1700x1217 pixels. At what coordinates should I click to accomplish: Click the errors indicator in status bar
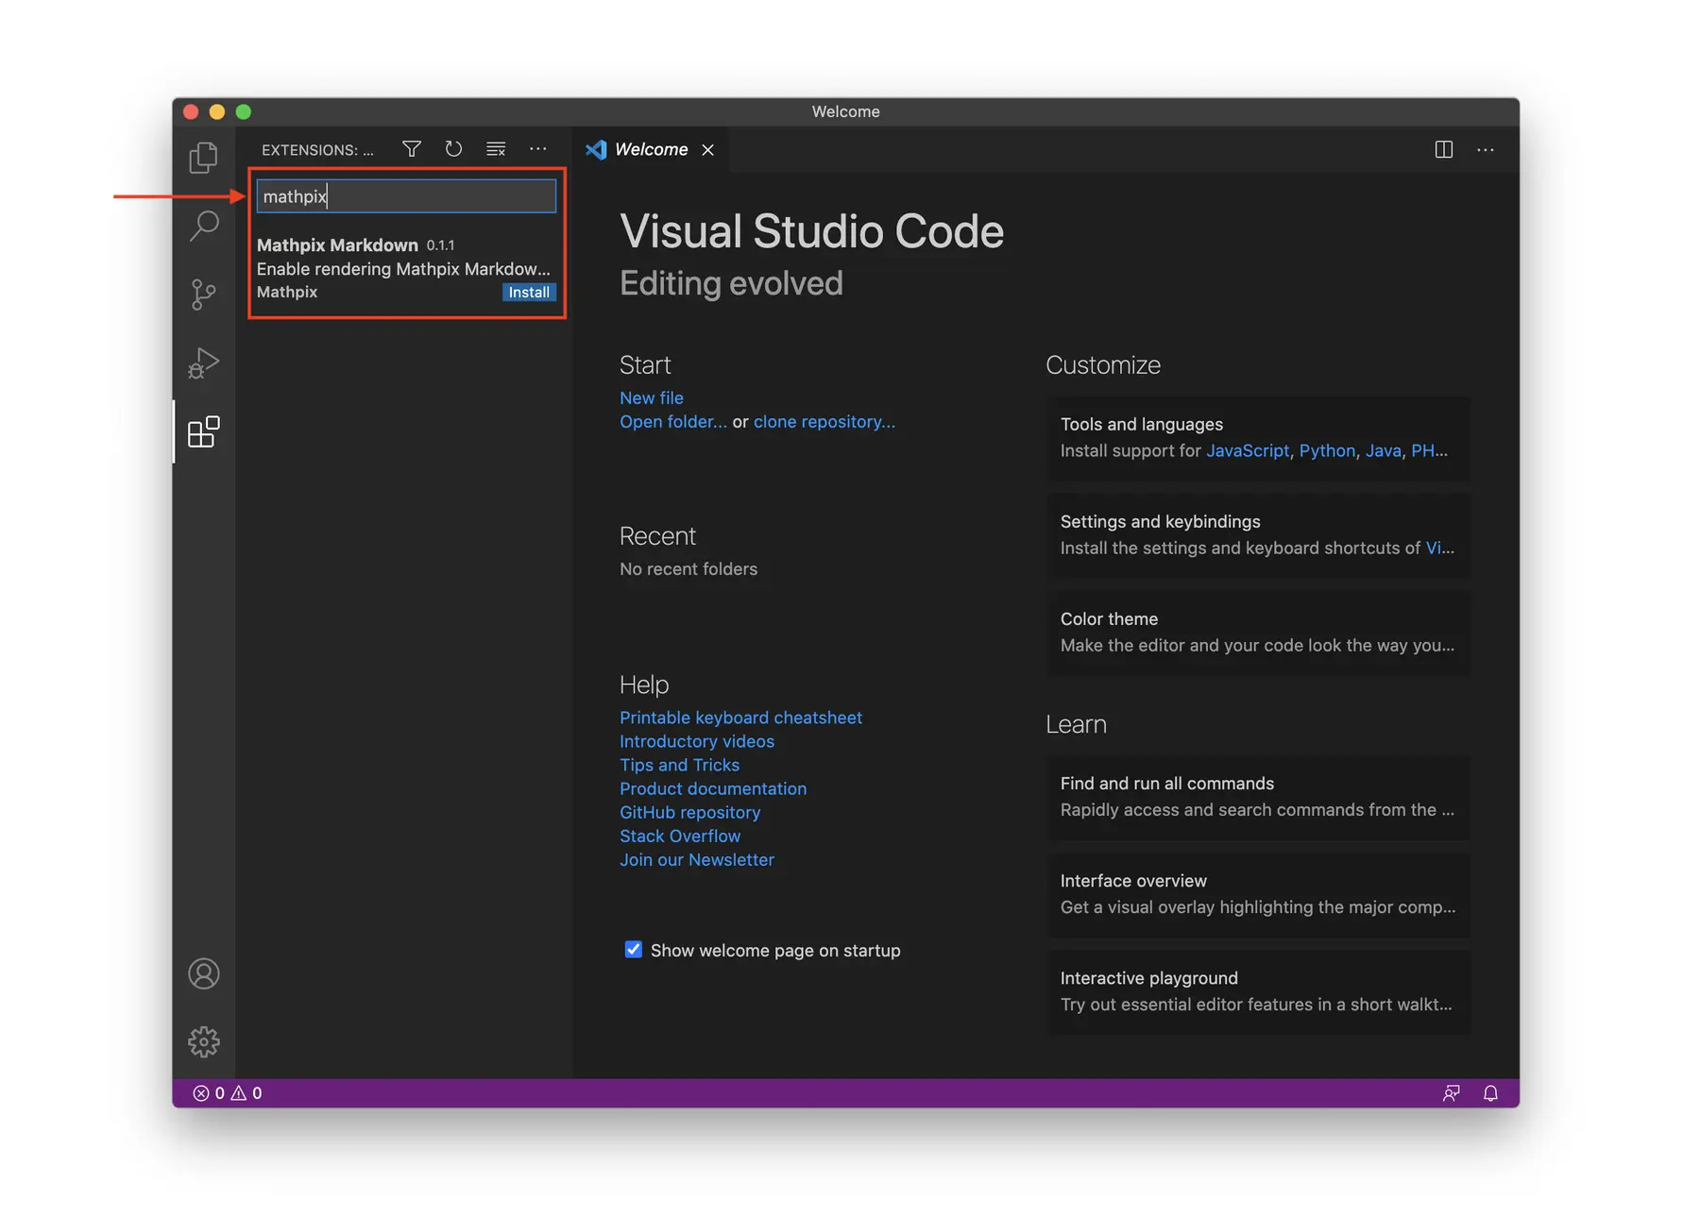pyautogui.click(x=209, y=1093)
